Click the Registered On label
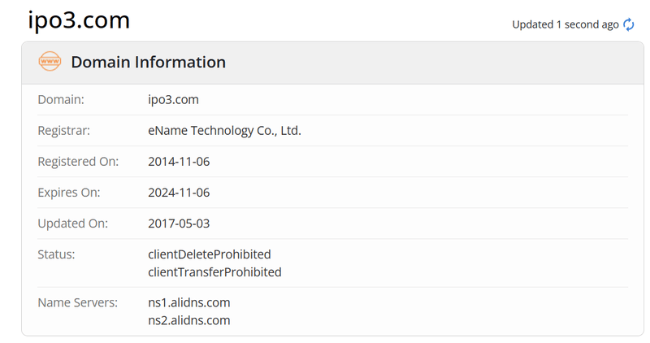 [x=78, y=161]
